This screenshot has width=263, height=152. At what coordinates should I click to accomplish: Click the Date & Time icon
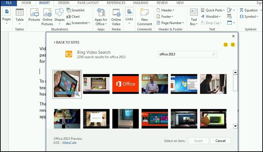click(x=229, y=16)
